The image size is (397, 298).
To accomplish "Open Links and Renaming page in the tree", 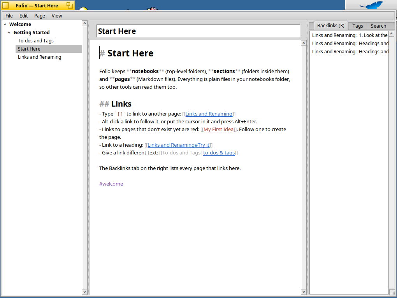I will 39,57.
